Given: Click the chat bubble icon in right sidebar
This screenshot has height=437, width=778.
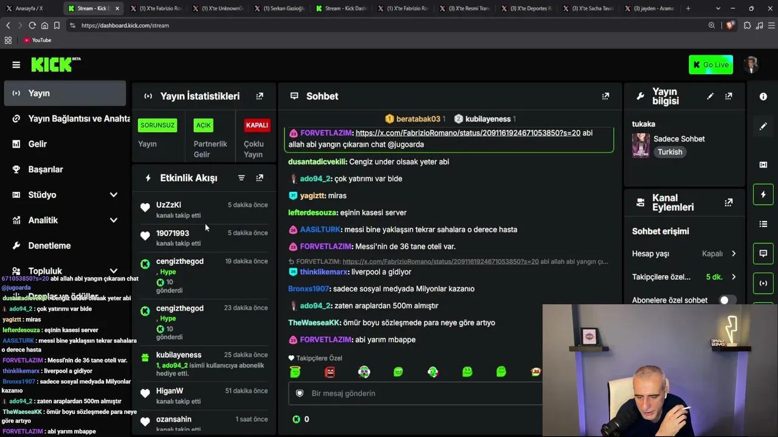Looking at the screenshot, I should coord(763,253).
